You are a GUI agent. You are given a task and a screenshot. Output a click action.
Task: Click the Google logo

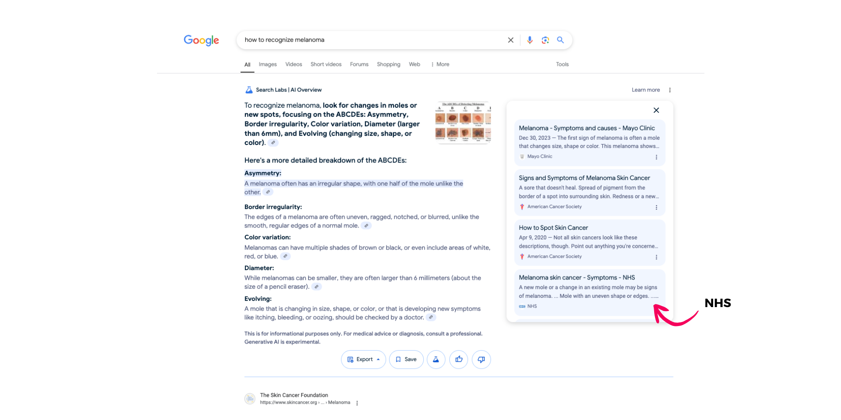pyautogui.click(x=201, y=40)
